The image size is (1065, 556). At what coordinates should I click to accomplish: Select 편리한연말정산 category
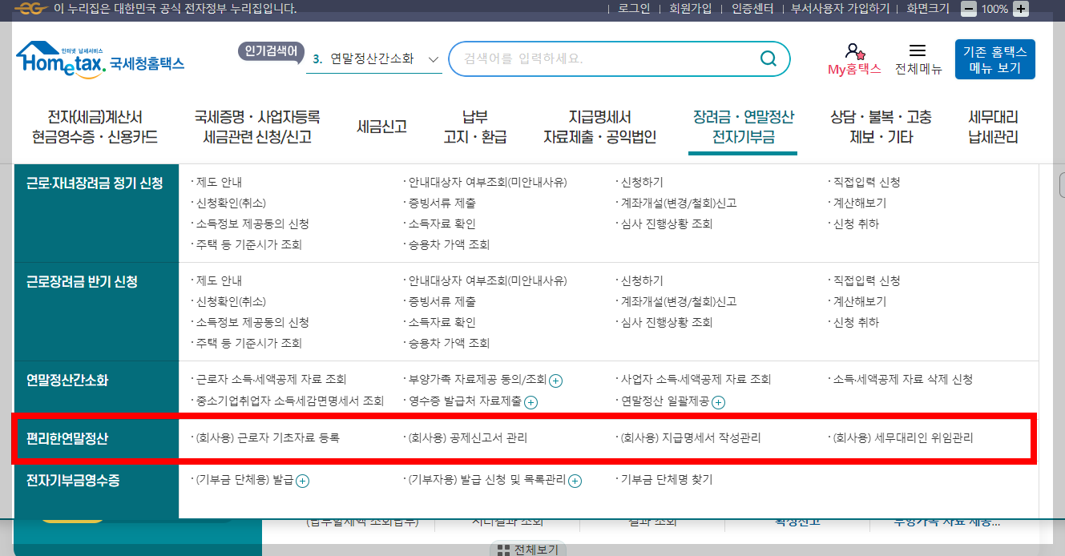[x=67, y=438]
